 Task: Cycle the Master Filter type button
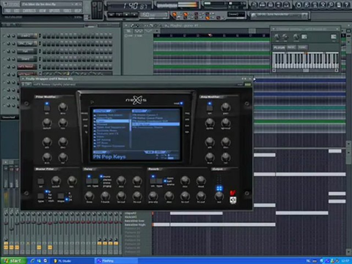tap(41, 196)
